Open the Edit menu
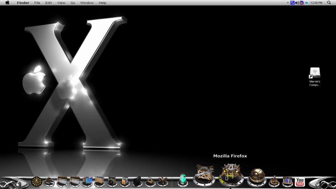Viewport: 336px width, 189px height. (x=49, y=3)
